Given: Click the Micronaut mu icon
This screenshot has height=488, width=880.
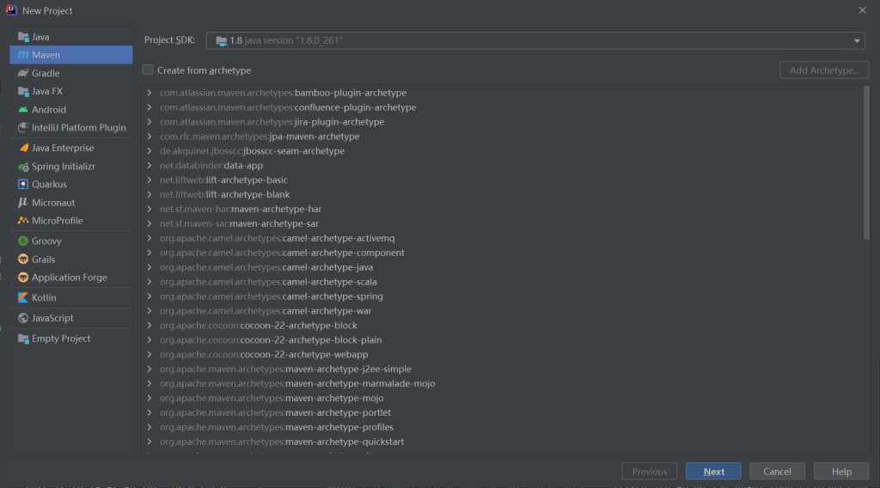Looking at the screenshot, I should [x=23, y=203].
